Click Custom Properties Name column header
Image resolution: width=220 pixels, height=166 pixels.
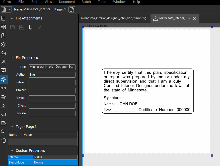pyautogui.click(x=21, y=157)
